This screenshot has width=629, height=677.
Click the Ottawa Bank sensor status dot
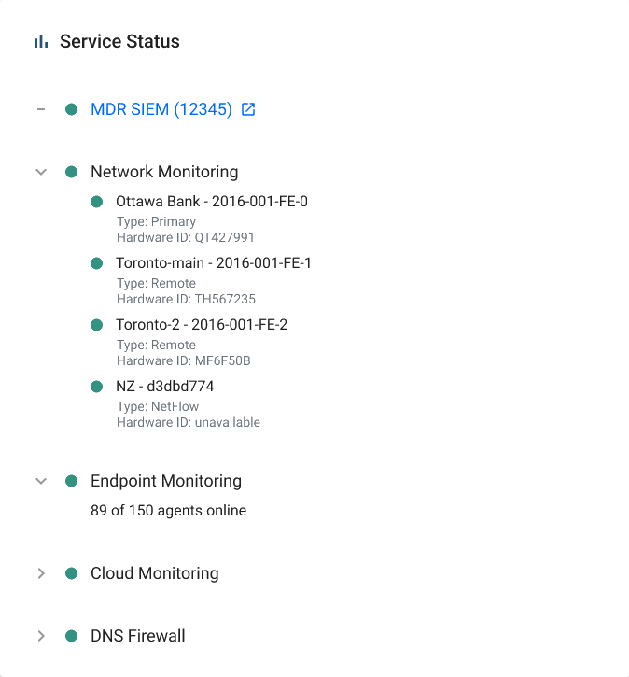pos(97,202)
